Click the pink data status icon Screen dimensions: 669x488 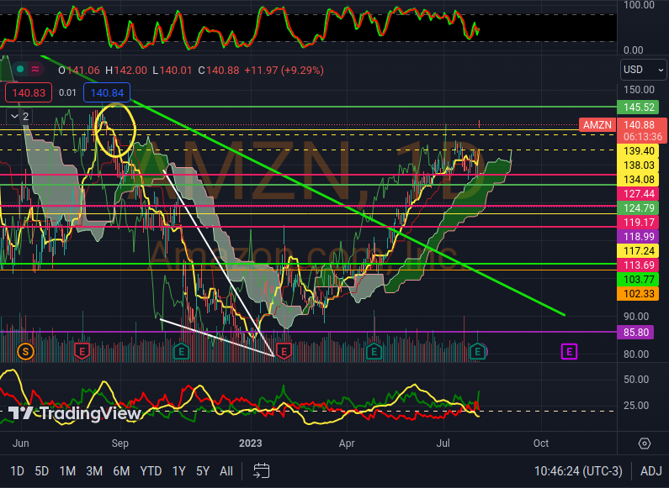(x=36, y=70)
